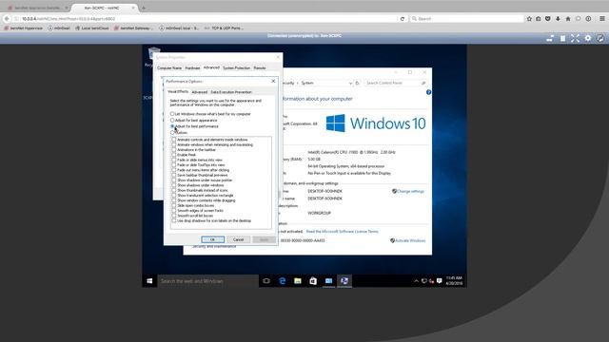Open the Action Center notification icon
The image size is (609, 342).
coord(440,281)
